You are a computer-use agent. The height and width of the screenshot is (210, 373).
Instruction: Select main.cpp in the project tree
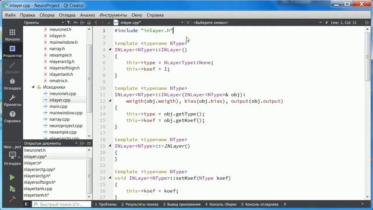58,106
